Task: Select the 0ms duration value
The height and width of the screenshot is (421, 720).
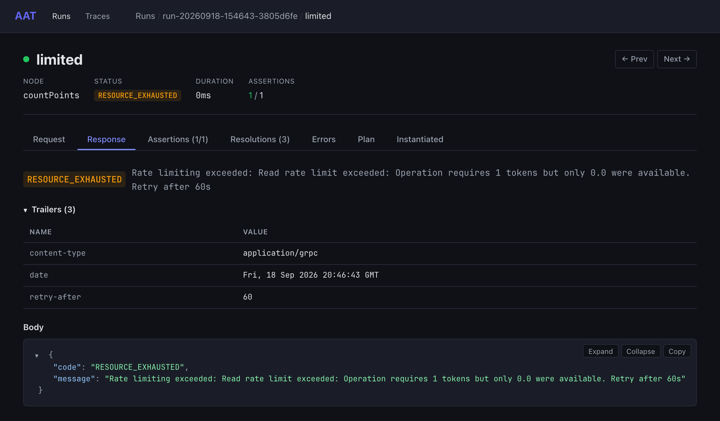Action: (203, 95)
